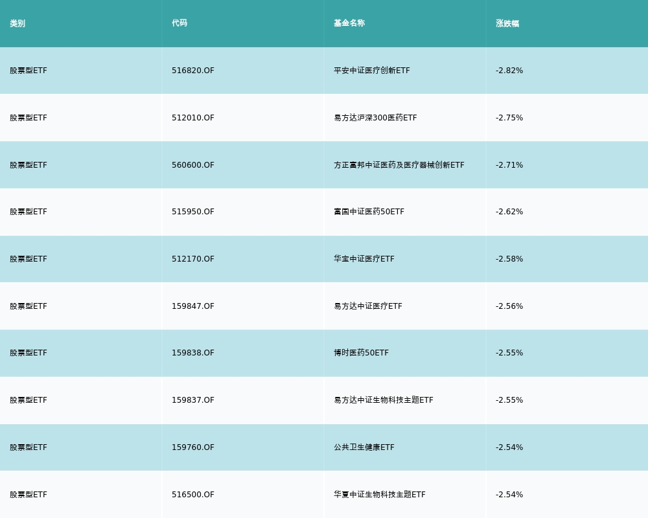This screenshot has height=518, width=648.
Task: Click fund name 易方达沪深300医药ETF
Action: tap(375, 118)
